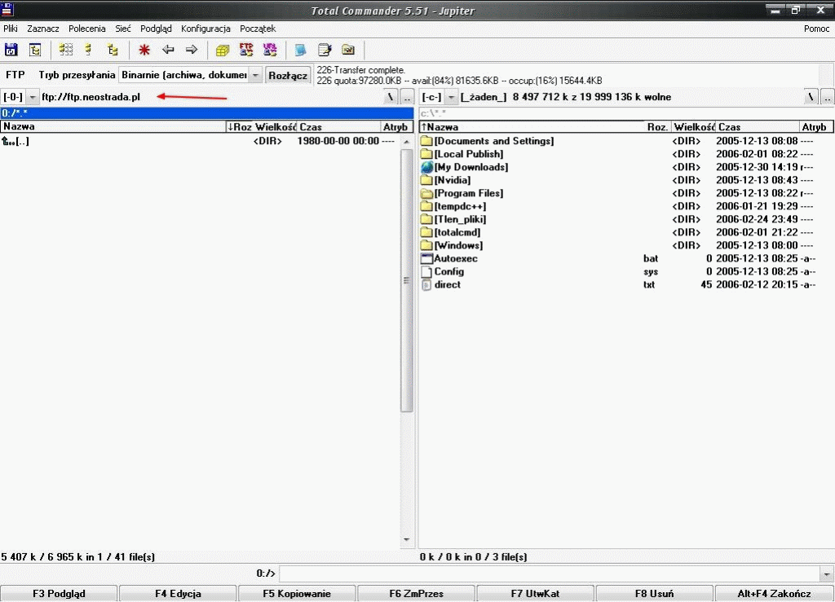Viewport: 835px width, 602px height.
Task: Go to parent directory in right panel
Action: [x=827, y=97]
